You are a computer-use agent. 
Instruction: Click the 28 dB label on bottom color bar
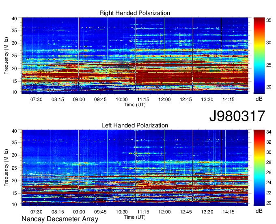point(269,162)
